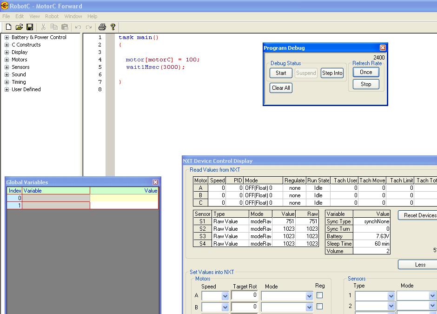437x314 pixels.
Task: Click Stop in Refresh Rate group
Action: [366, 84]
